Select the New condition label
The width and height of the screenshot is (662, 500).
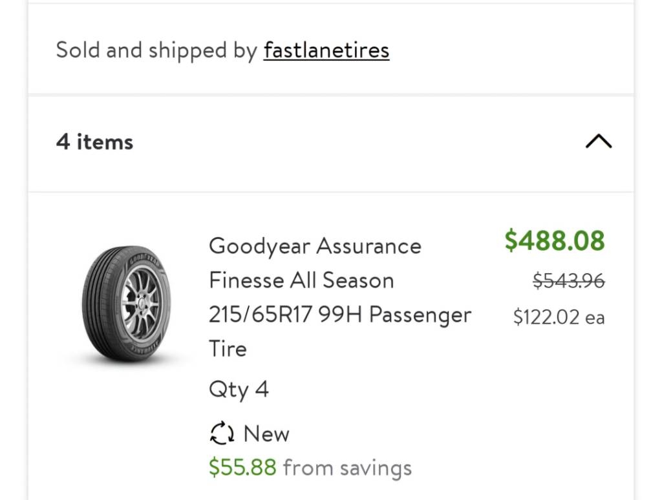click(x=266, y=433)
